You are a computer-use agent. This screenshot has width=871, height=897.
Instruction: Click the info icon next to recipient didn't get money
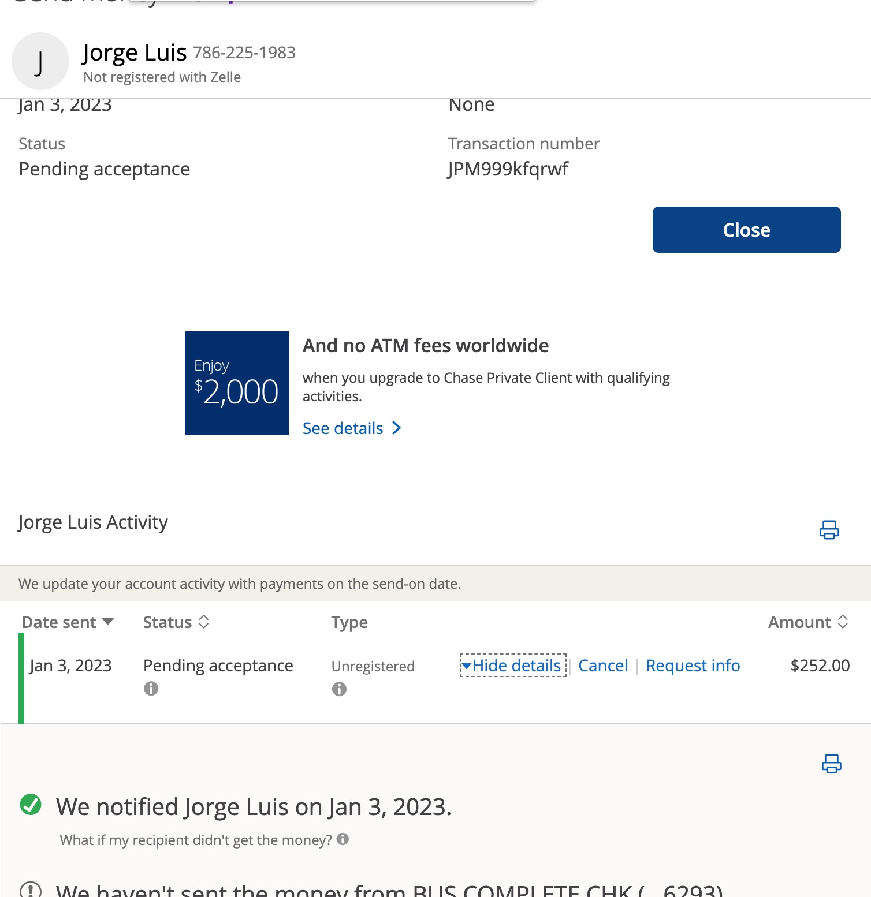[343, 839]
